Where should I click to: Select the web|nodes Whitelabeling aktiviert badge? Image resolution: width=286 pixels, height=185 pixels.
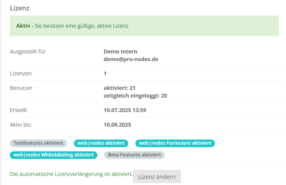tap(54, 155)
